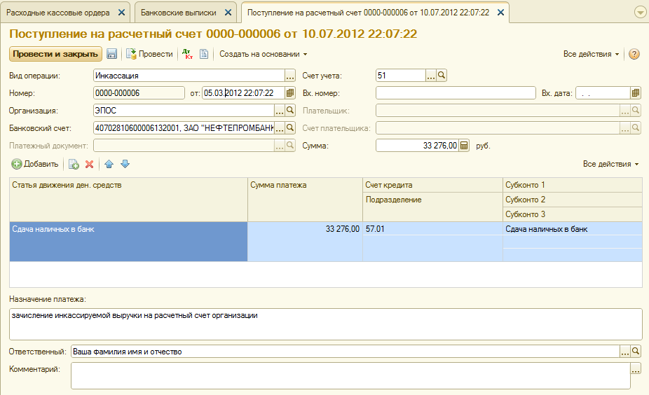Select row cell 'Сдача наличных в банк' in first column
Viewport: 649px width, 395px height.
coord(128,242)
